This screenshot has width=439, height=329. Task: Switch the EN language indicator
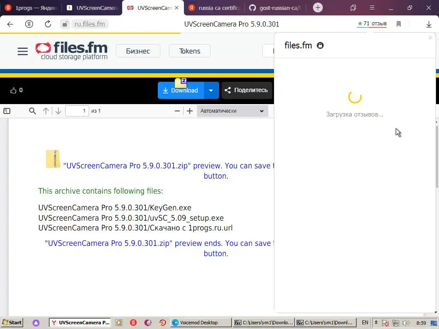pyautogui.click(x=365, y=323)
